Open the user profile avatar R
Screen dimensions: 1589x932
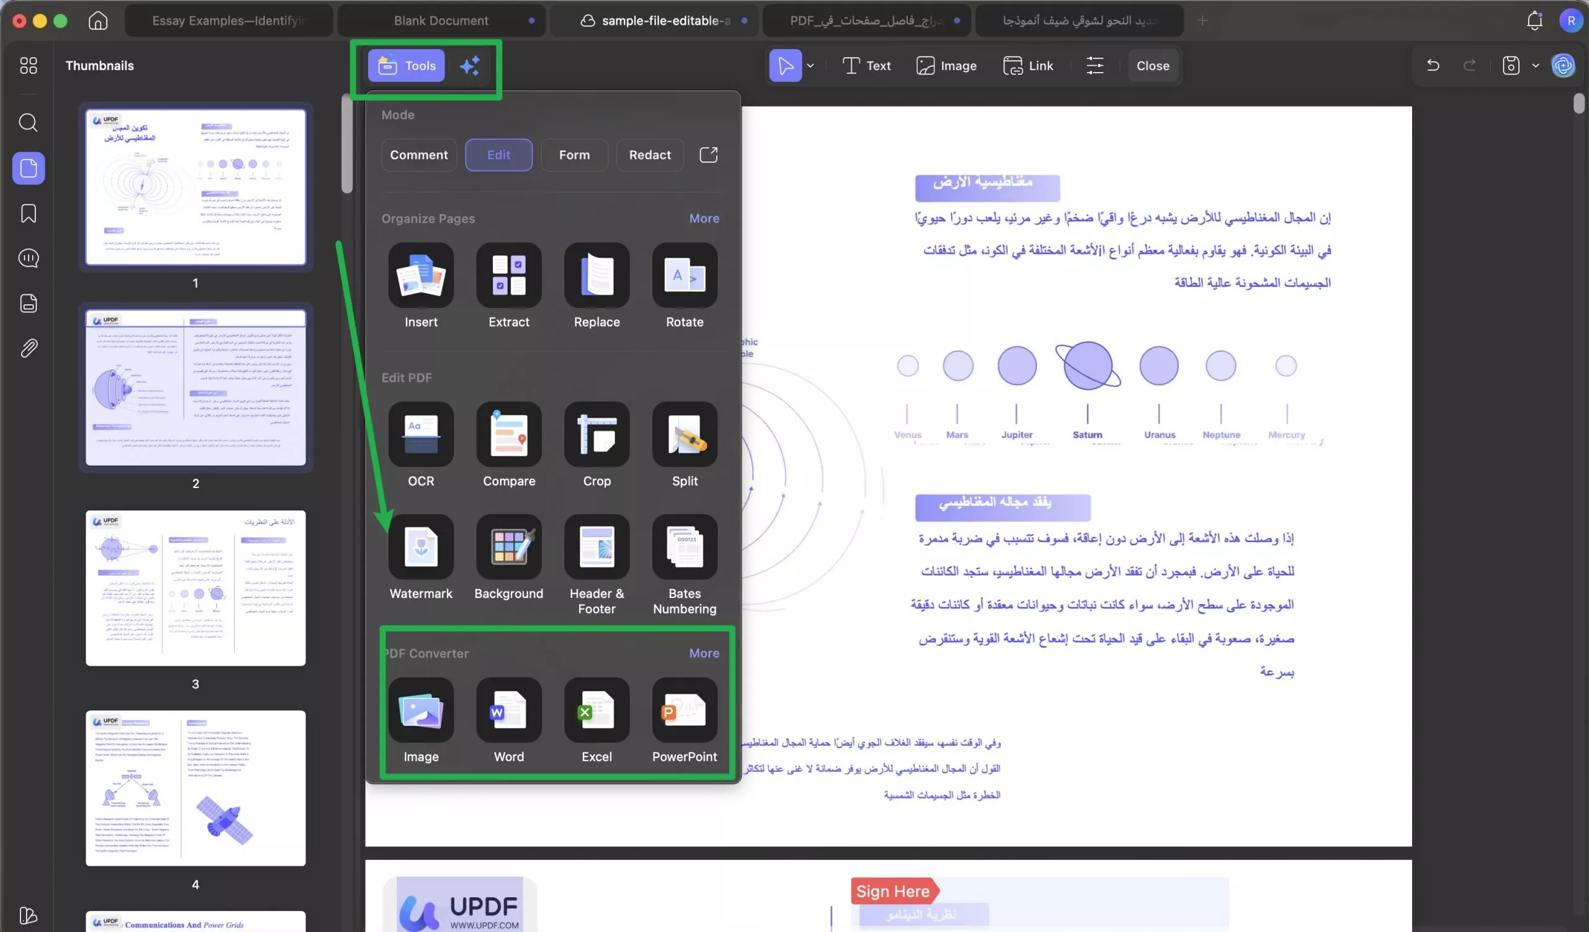point(1570,21)
